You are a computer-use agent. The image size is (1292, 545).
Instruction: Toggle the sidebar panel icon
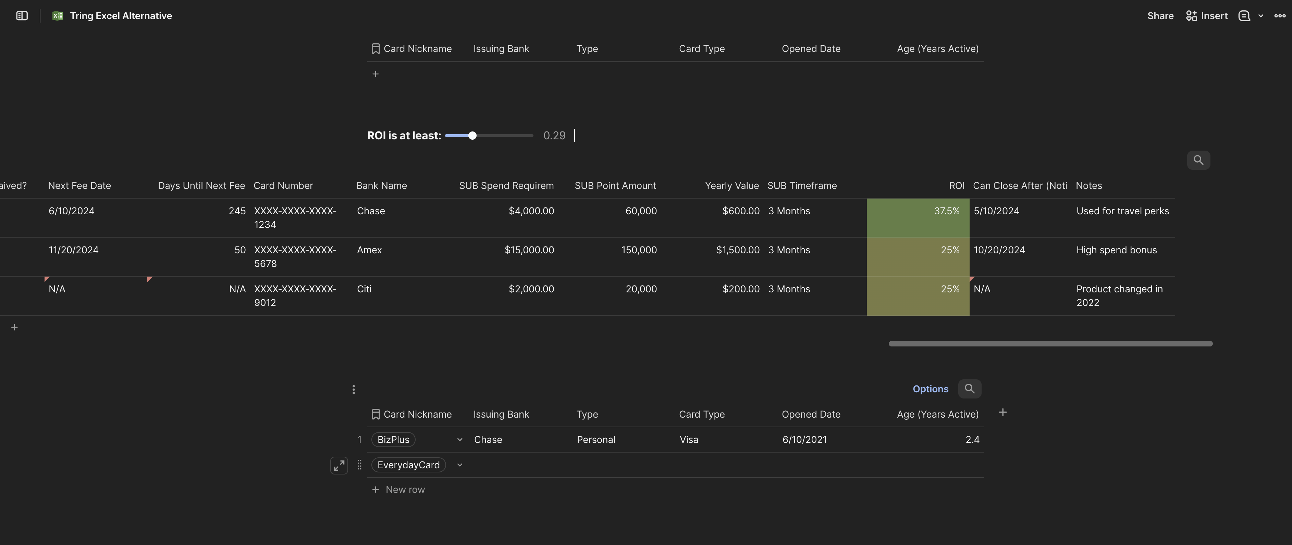22,16
